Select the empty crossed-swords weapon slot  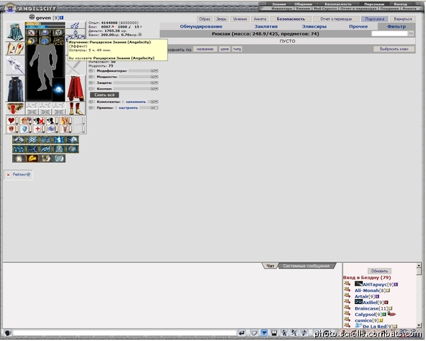75,67
